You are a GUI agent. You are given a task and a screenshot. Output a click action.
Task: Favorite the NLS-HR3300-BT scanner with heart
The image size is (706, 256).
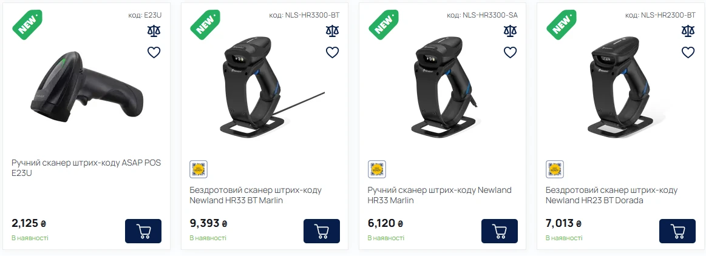(x=332, y=52)
